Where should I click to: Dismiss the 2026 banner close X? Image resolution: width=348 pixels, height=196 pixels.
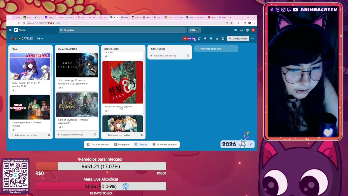[x=251, y=144]
